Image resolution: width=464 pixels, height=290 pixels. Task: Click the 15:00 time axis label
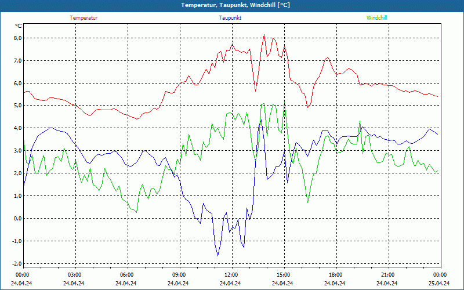pos(283,275)
